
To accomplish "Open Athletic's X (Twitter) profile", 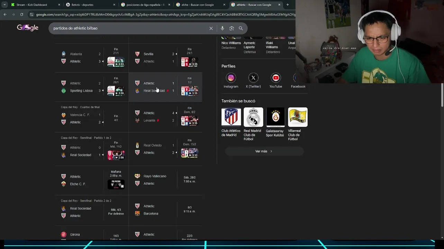I will 253,78.
